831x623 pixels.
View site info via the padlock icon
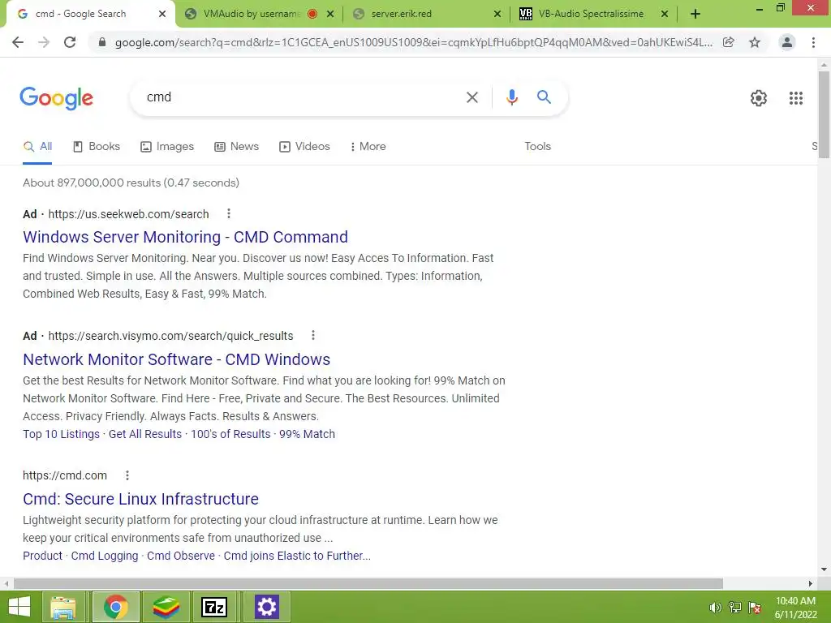pyautogui.click(x=102, y=42)
